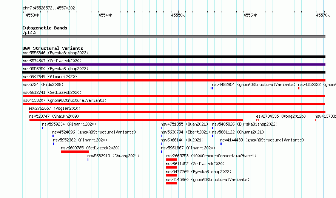Select the blue mark under nsv4144439
Screen dimensions: 336x198
221,144
